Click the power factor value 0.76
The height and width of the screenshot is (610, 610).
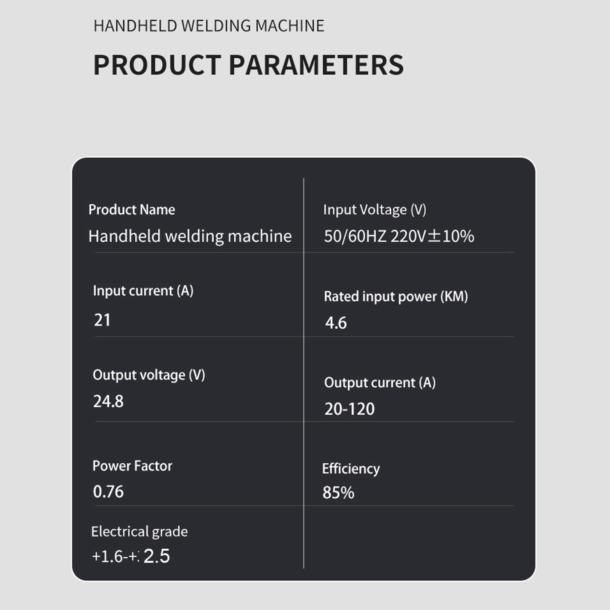coord(108,492)
